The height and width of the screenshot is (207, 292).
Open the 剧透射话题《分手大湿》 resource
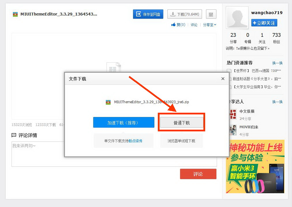point(257,79)
